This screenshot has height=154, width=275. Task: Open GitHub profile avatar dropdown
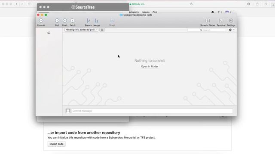[228, 12]
